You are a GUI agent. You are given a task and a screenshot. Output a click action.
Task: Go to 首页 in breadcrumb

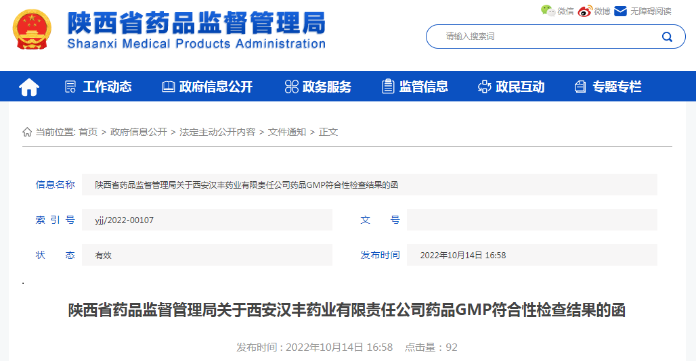pos(88,132)
